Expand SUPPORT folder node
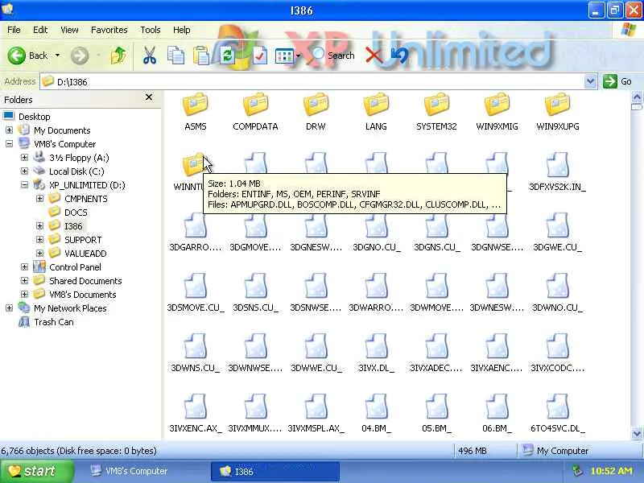The image size is (644, 483). pos(39,239)
